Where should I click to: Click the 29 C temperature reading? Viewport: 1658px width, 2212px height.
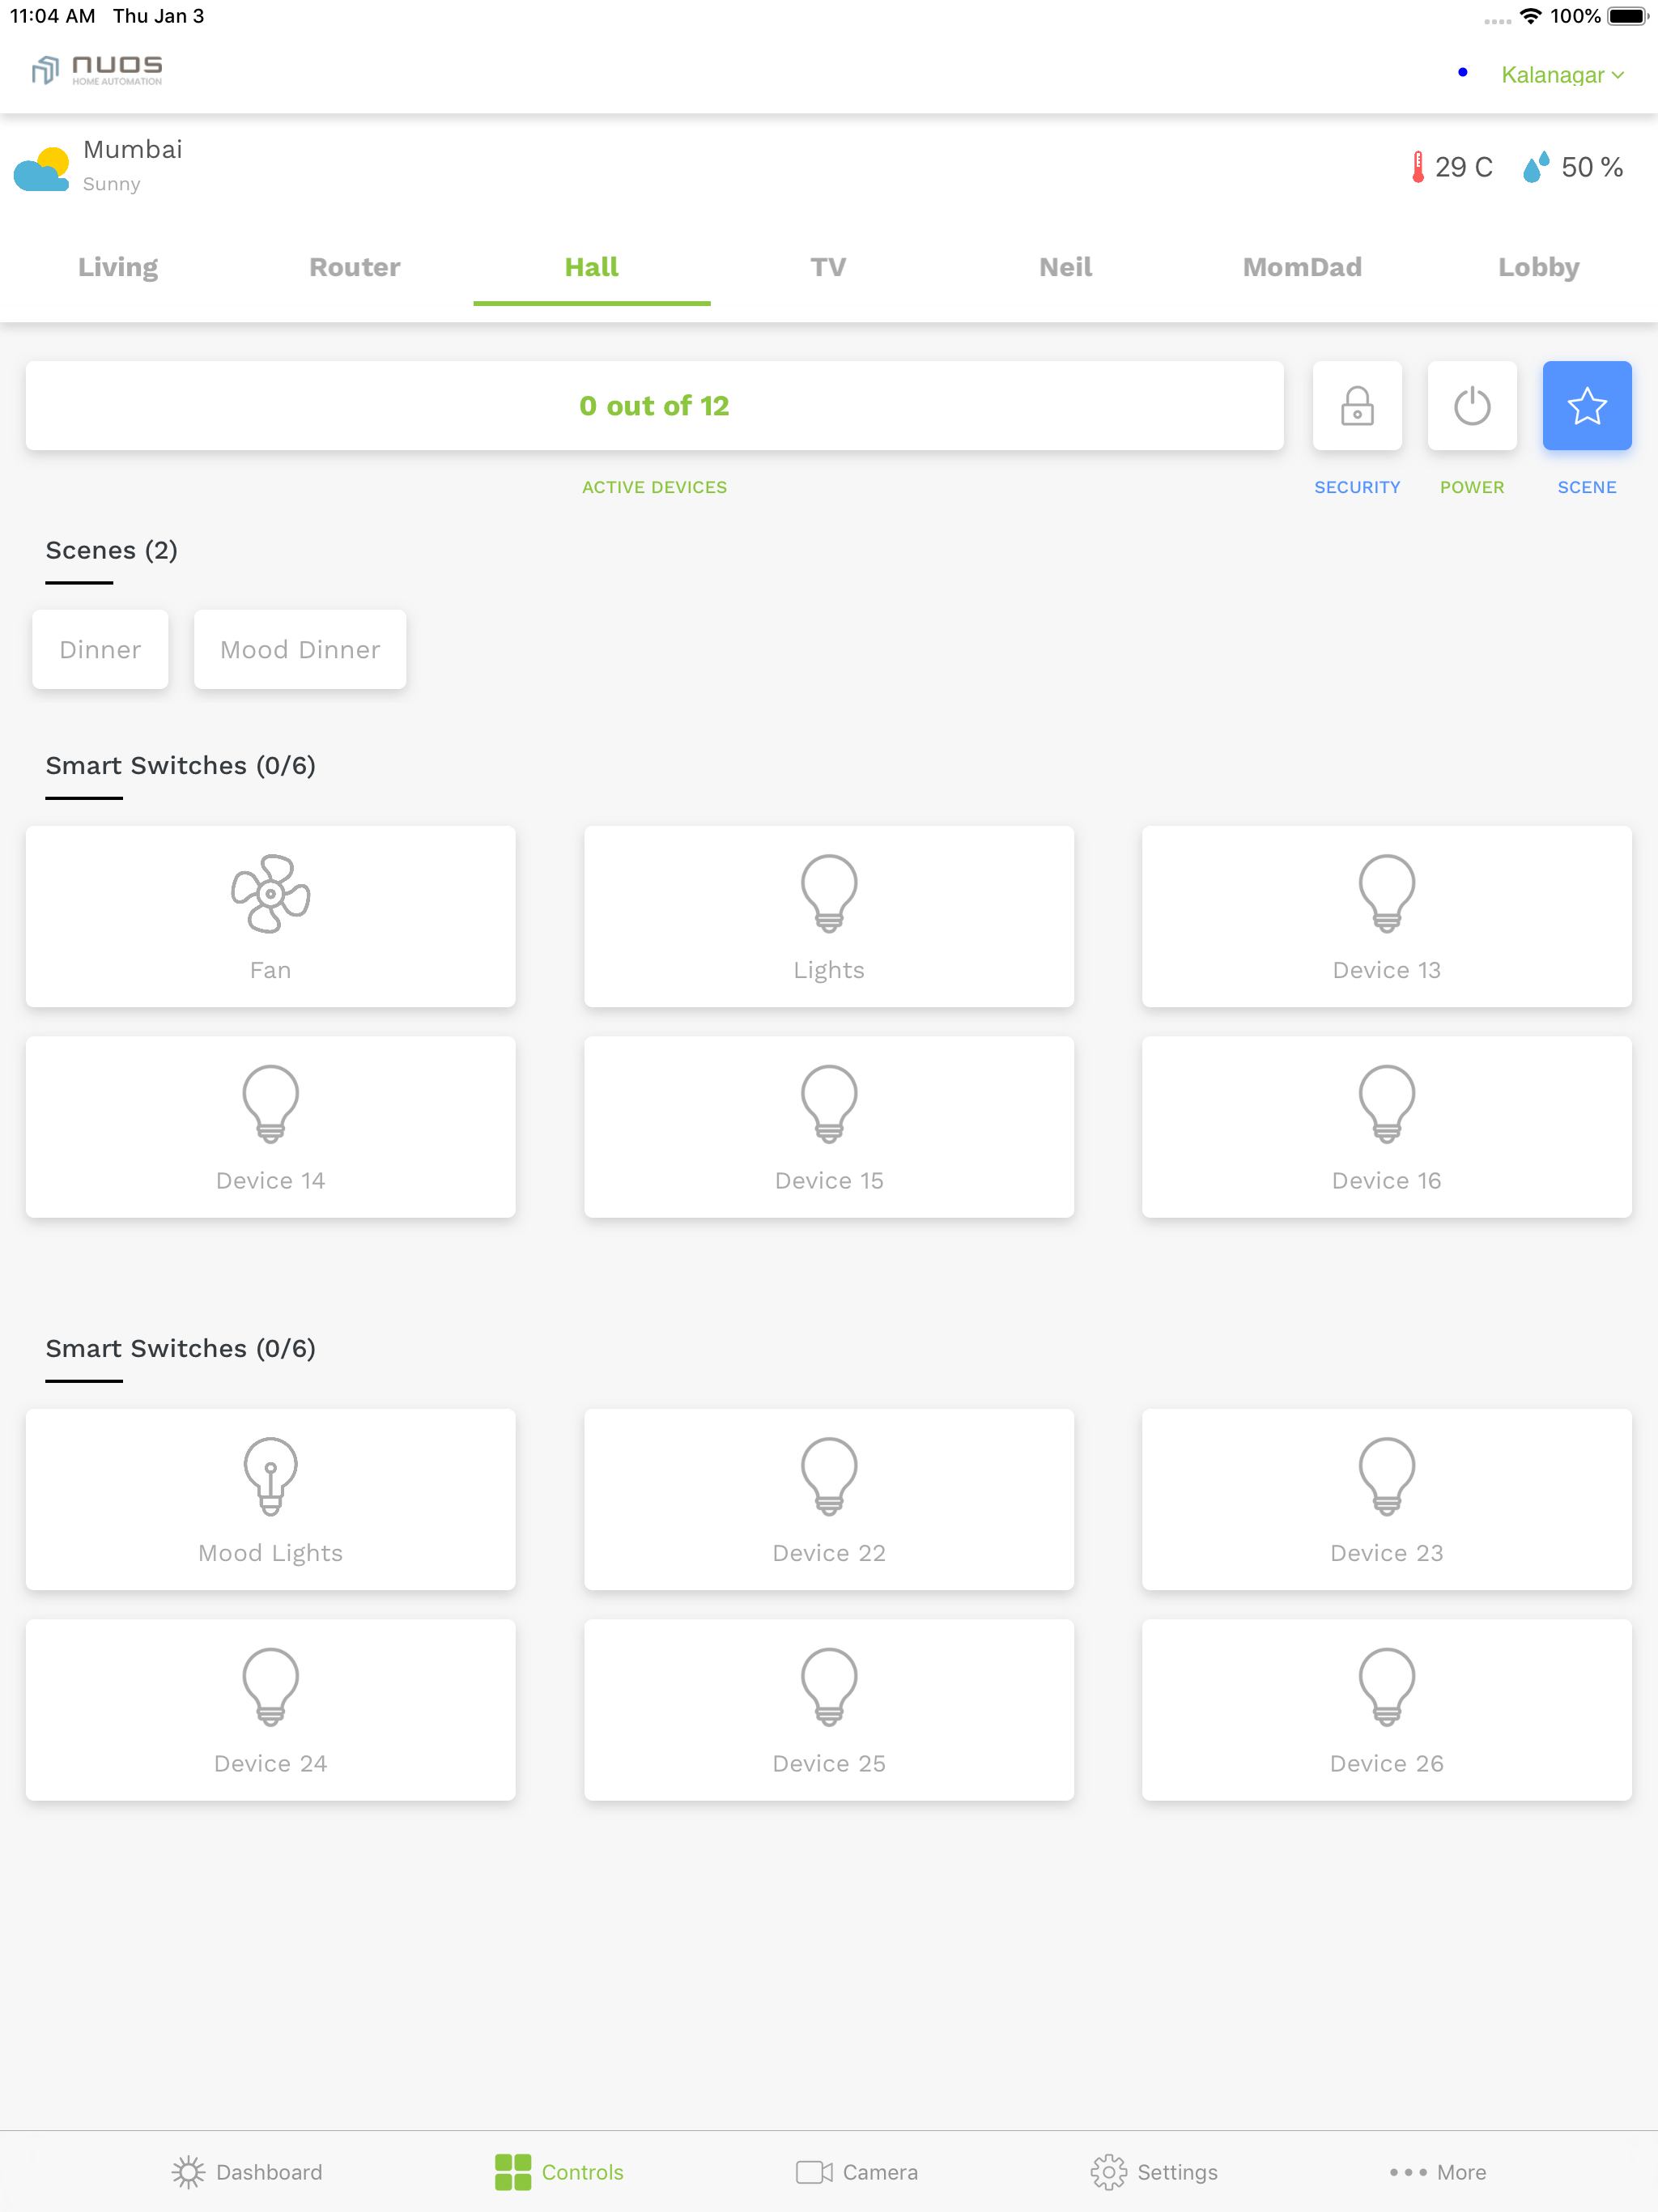coord(1464,167)
